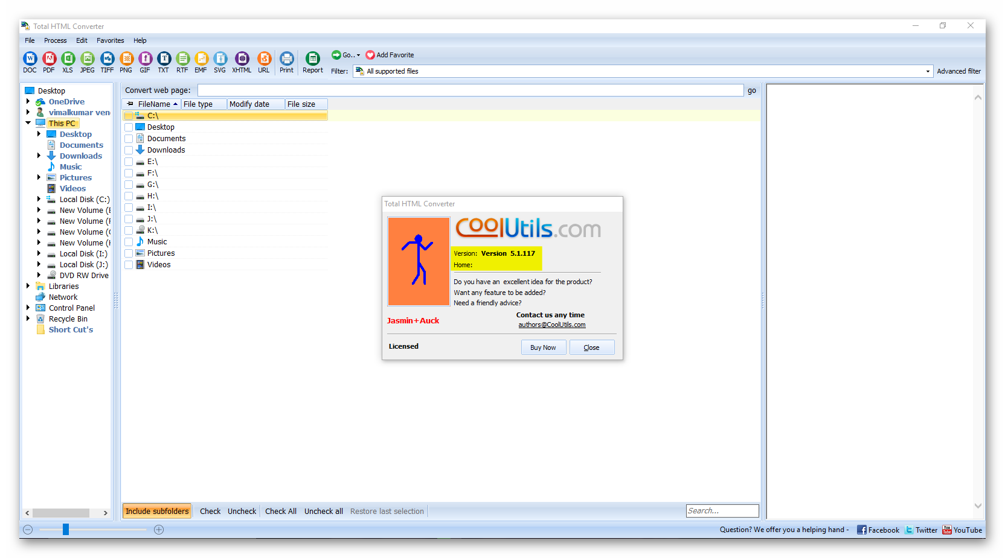This screenshot has height=558, width=1005.
Task: Check the K:\ row checkbox
Action: tap(129, 230)
